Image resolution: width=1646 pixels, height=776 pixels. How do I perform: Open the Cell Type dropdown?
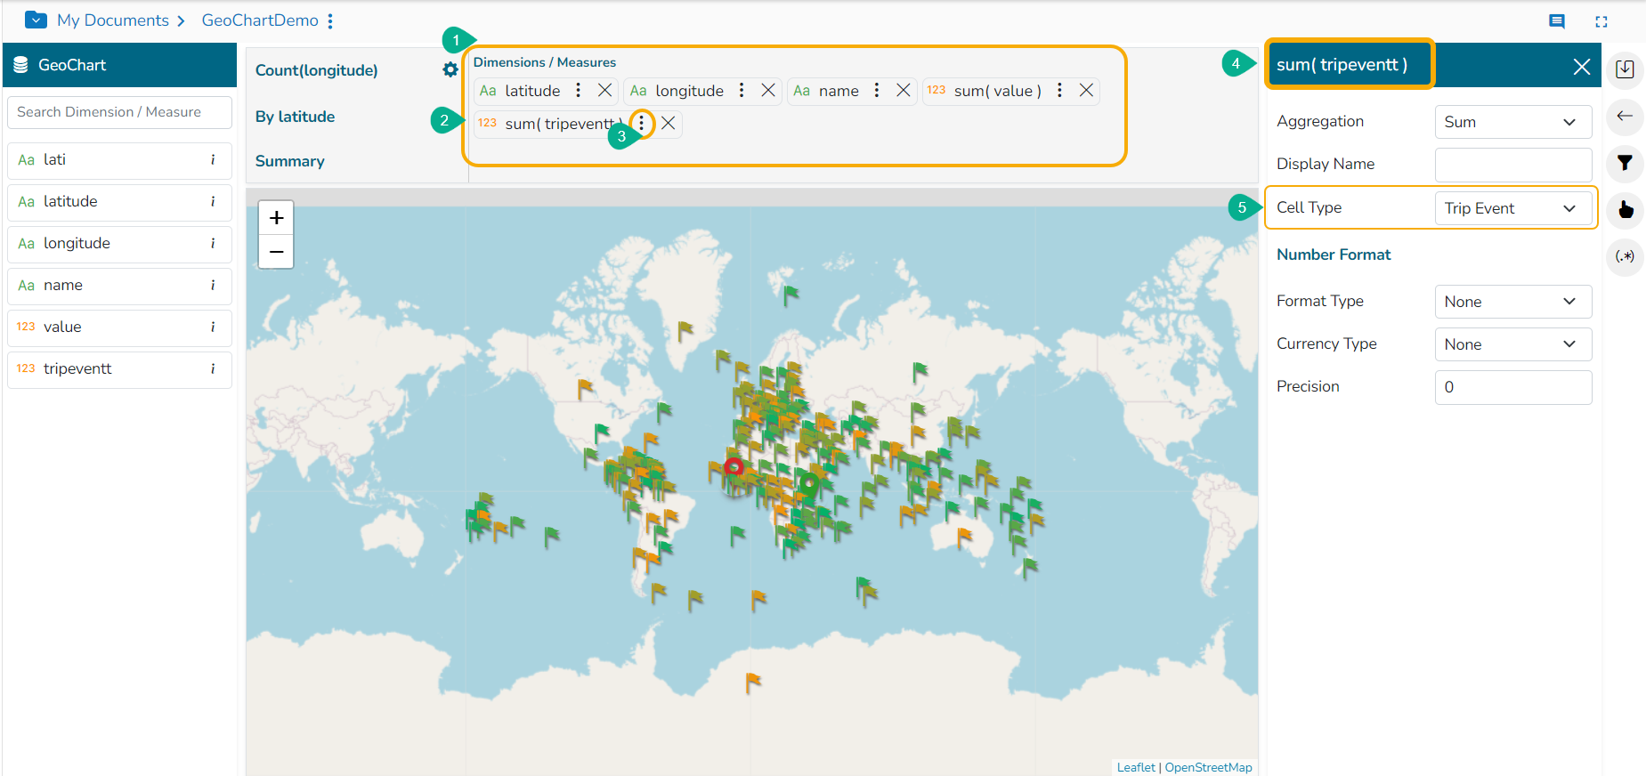coord(1512,208)
